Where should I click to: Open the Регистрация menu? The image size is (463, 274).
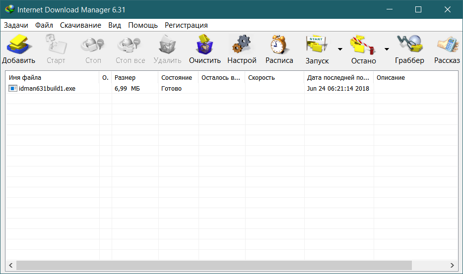click(x=186, y=25)
